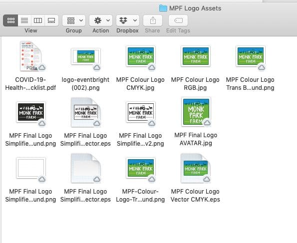297x243 pixels.
Task: Click cloud icon on blank white PNG thumbnail
Action: click(x=42, y=179)
